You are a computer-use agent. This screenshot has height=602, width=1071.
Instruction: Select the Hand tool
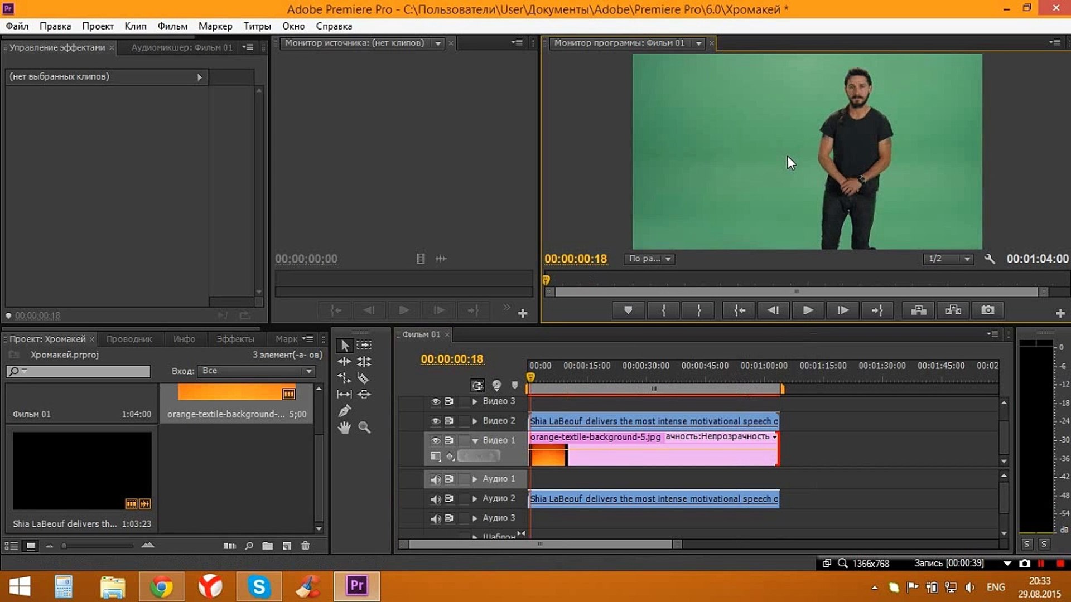(x=344, y=428)
